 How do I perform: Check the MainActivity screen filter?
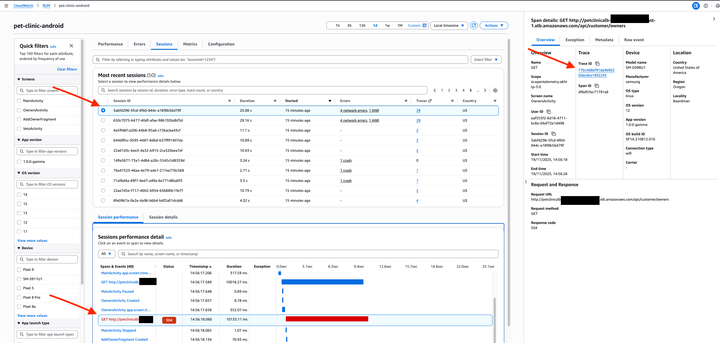[19, 101]
